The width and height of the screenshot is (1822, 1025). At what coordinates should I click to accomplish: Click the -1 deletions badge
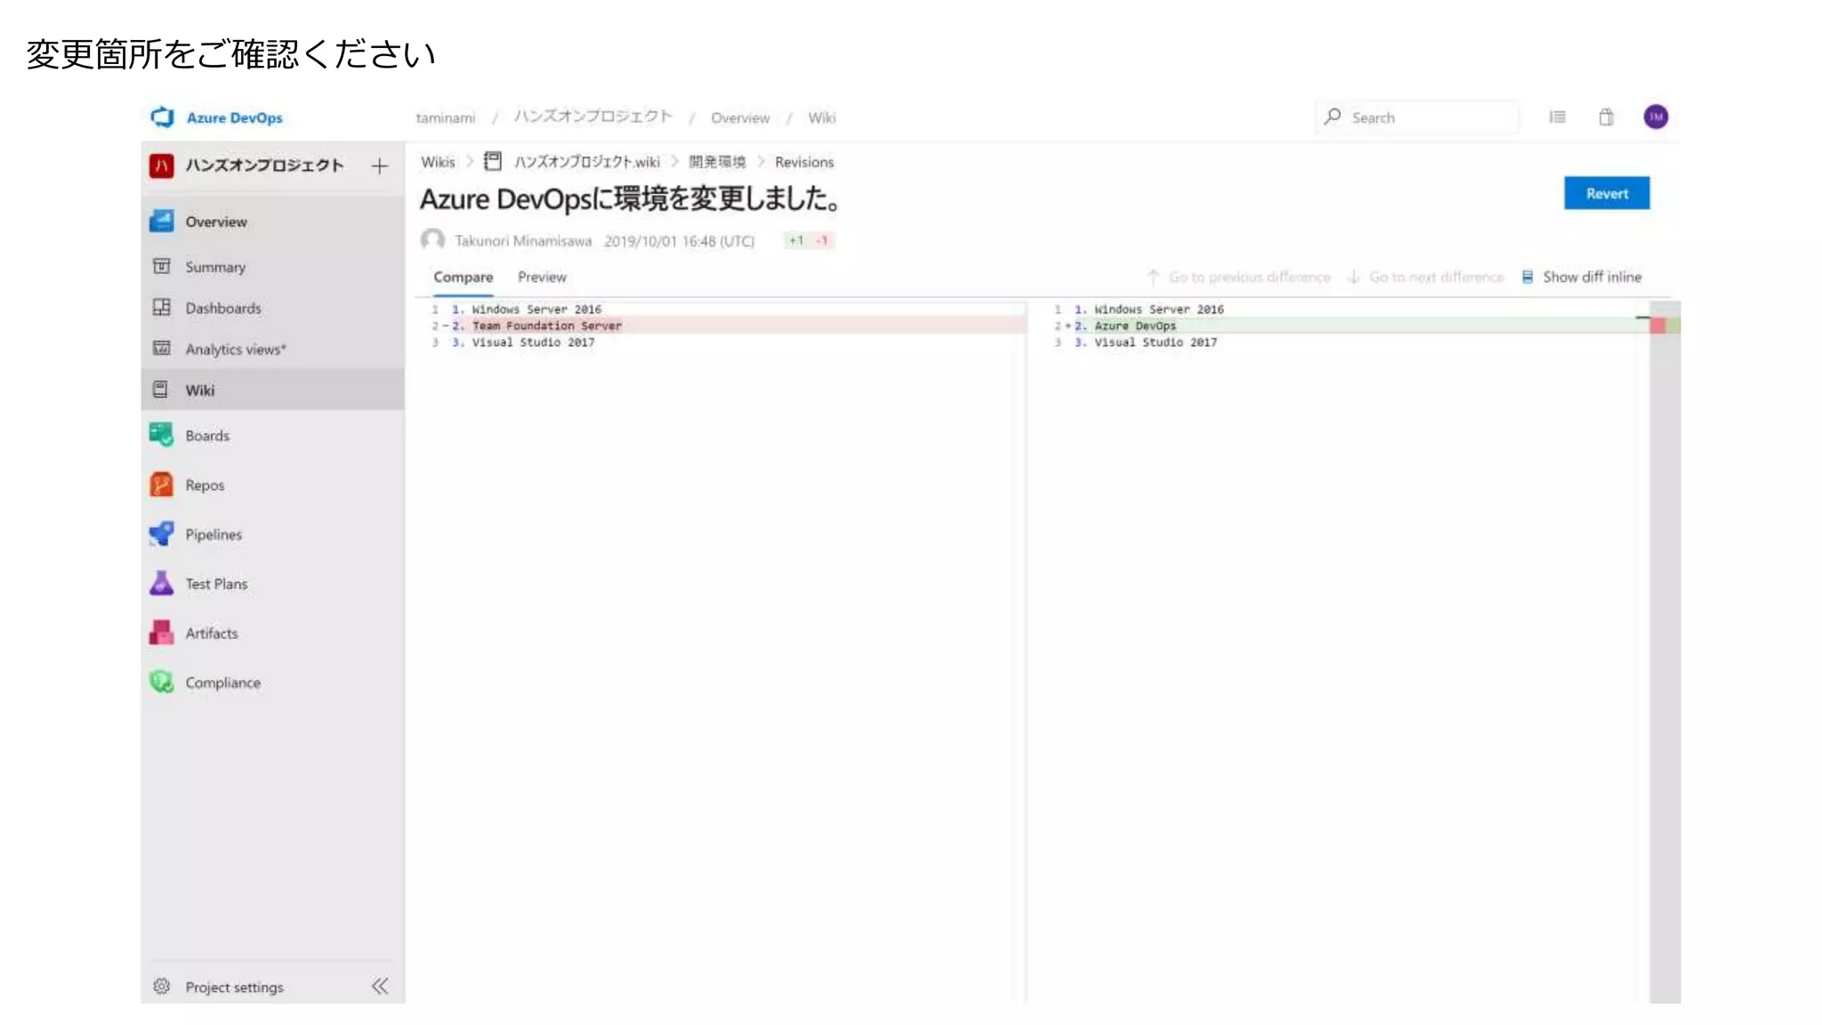coord(822,240)
